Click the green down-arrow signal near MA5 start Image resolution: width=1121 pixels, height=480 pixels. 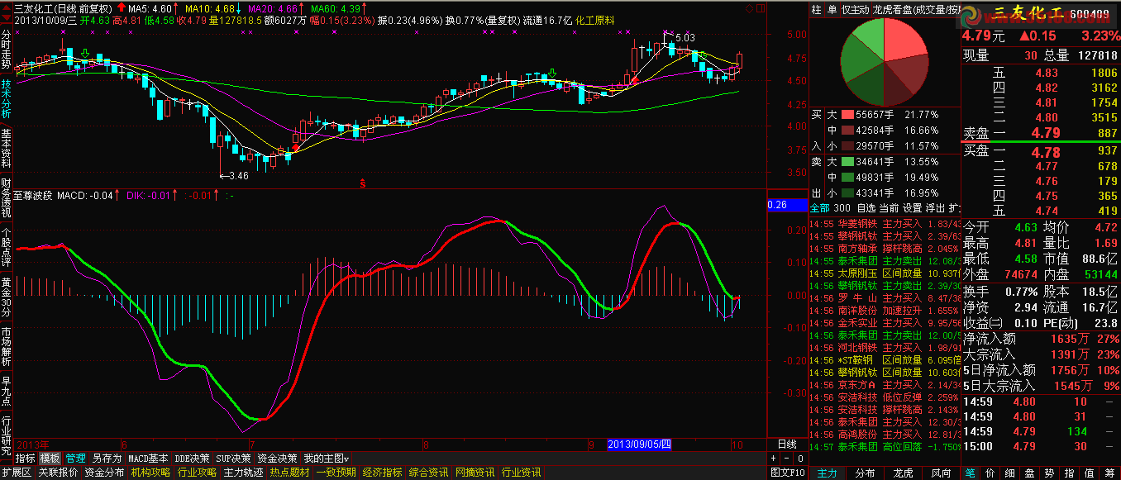(x=85, y=54)
